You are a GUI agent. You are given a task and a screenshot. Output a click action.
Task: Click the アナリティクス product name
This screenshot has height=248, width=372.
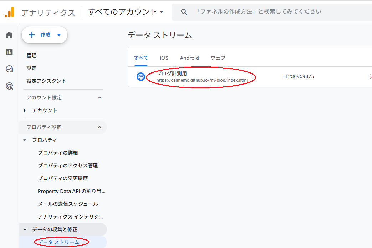pos(48,12)
